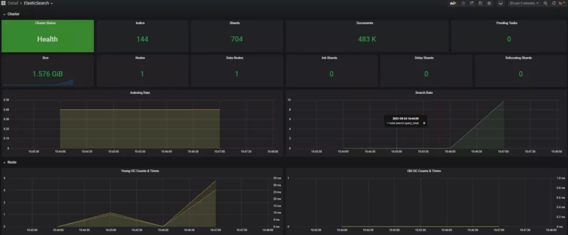The width and height of the screenshot is (568, 235).
Task: Open dashboard settings gear icon
Action: [x=489, y=3]
